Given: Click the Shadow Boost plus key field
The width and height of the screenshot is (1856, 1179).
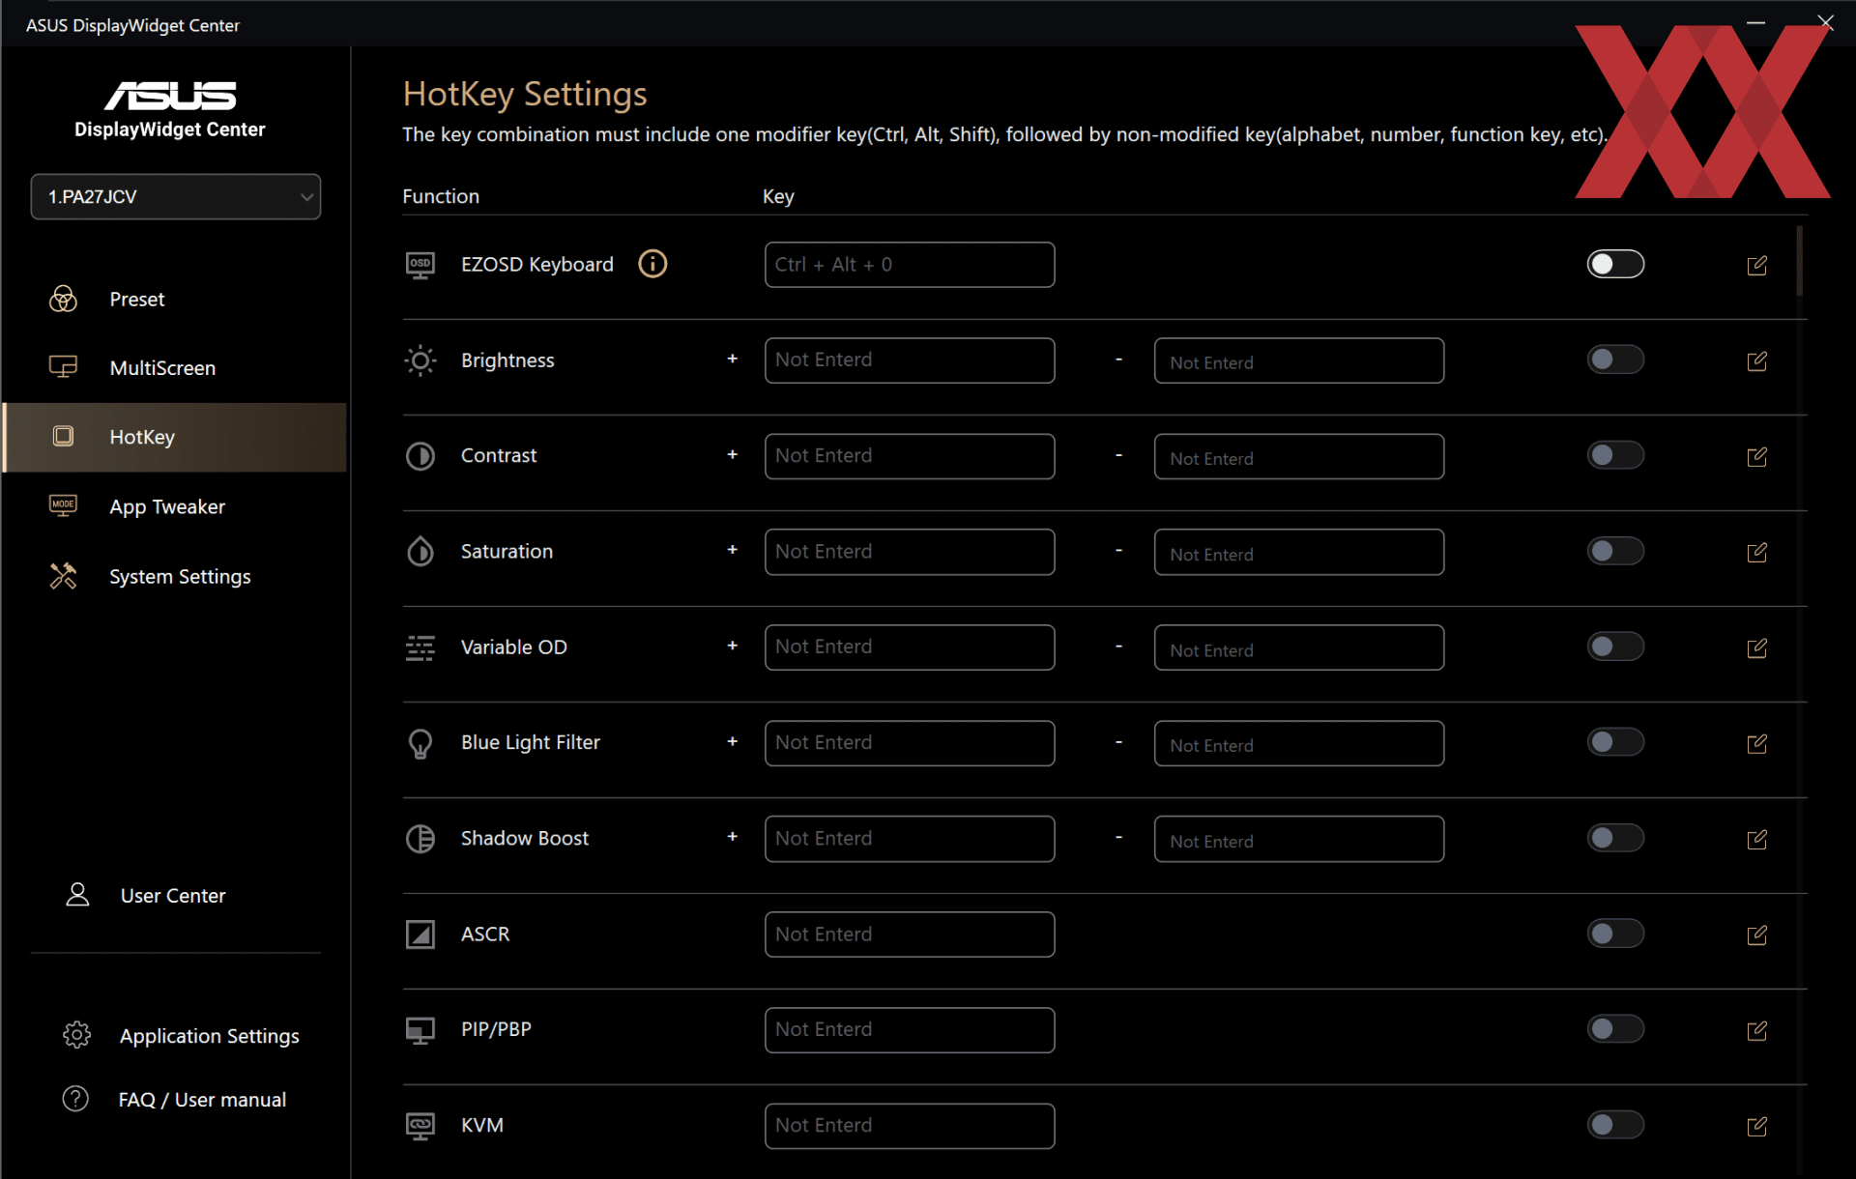Looking at the screenshot, I should click(x=910, y=839).
